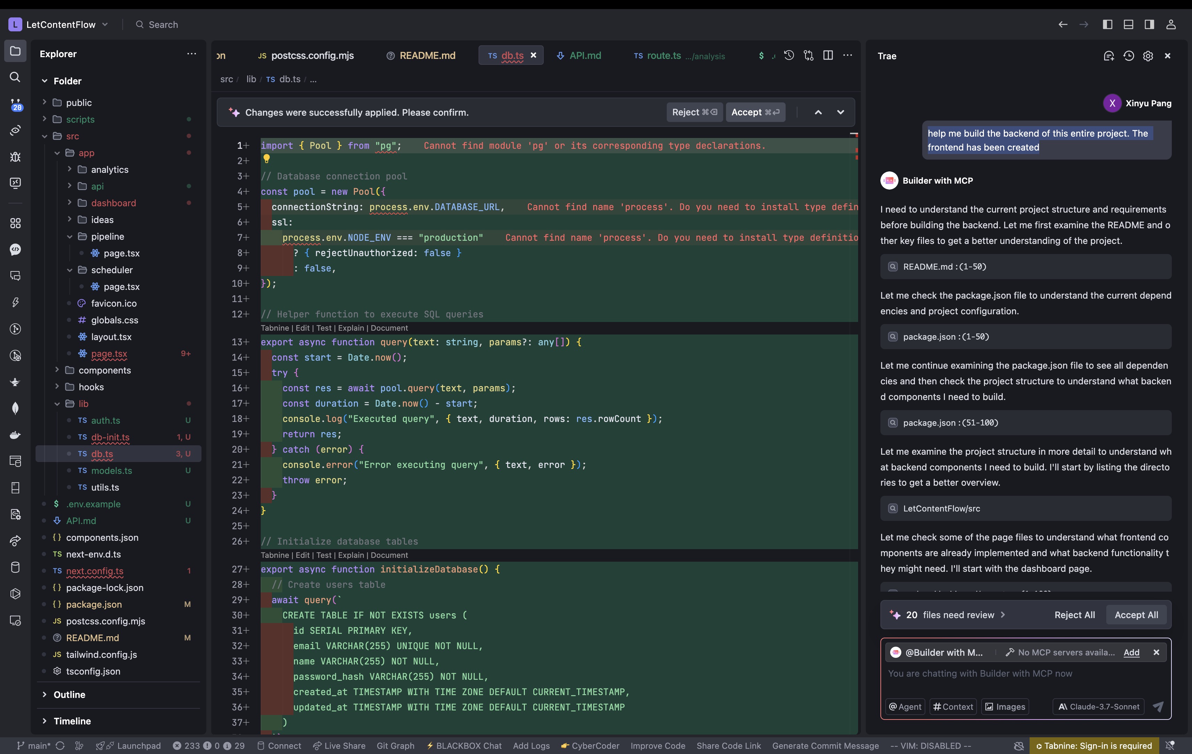Toggle the bottom panel layout icon
Image resolution: width=1192 pixels, height=754 pixels.
pyautogui.click(x=1129, y=25)
